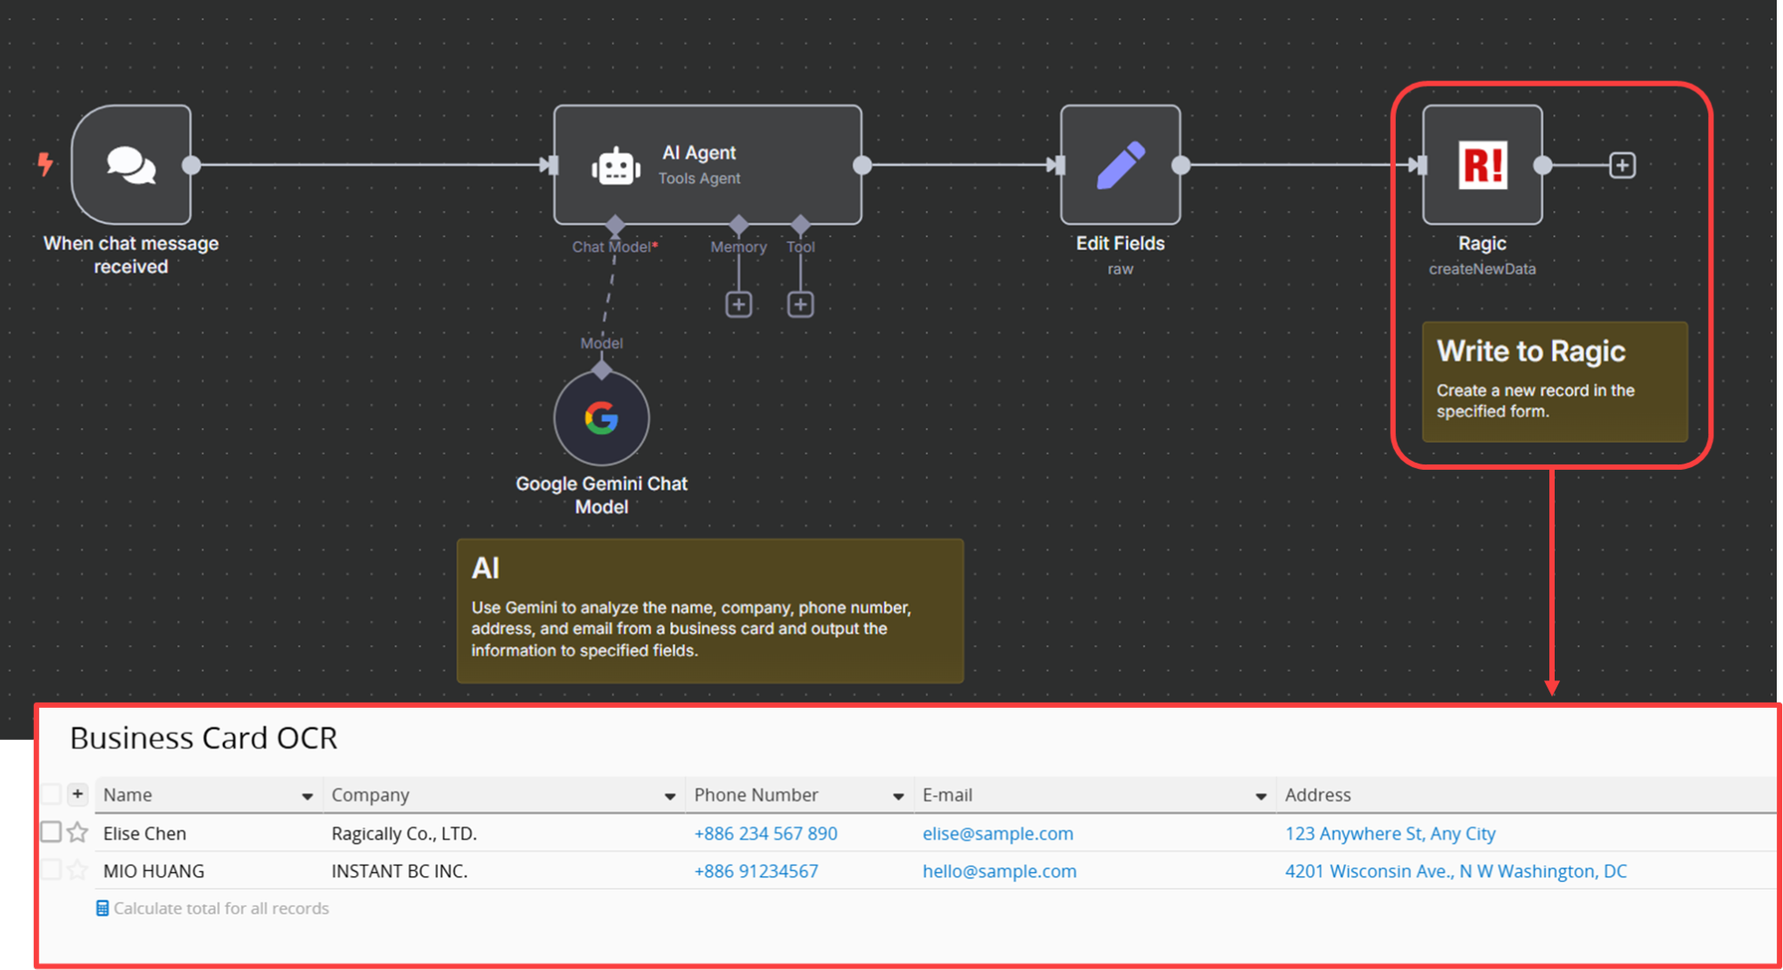Image resolution: width=1783 pixels, height=970 pixels.
Task: Select the AI sticky note about Gemini
Action: tap(710, 611)
